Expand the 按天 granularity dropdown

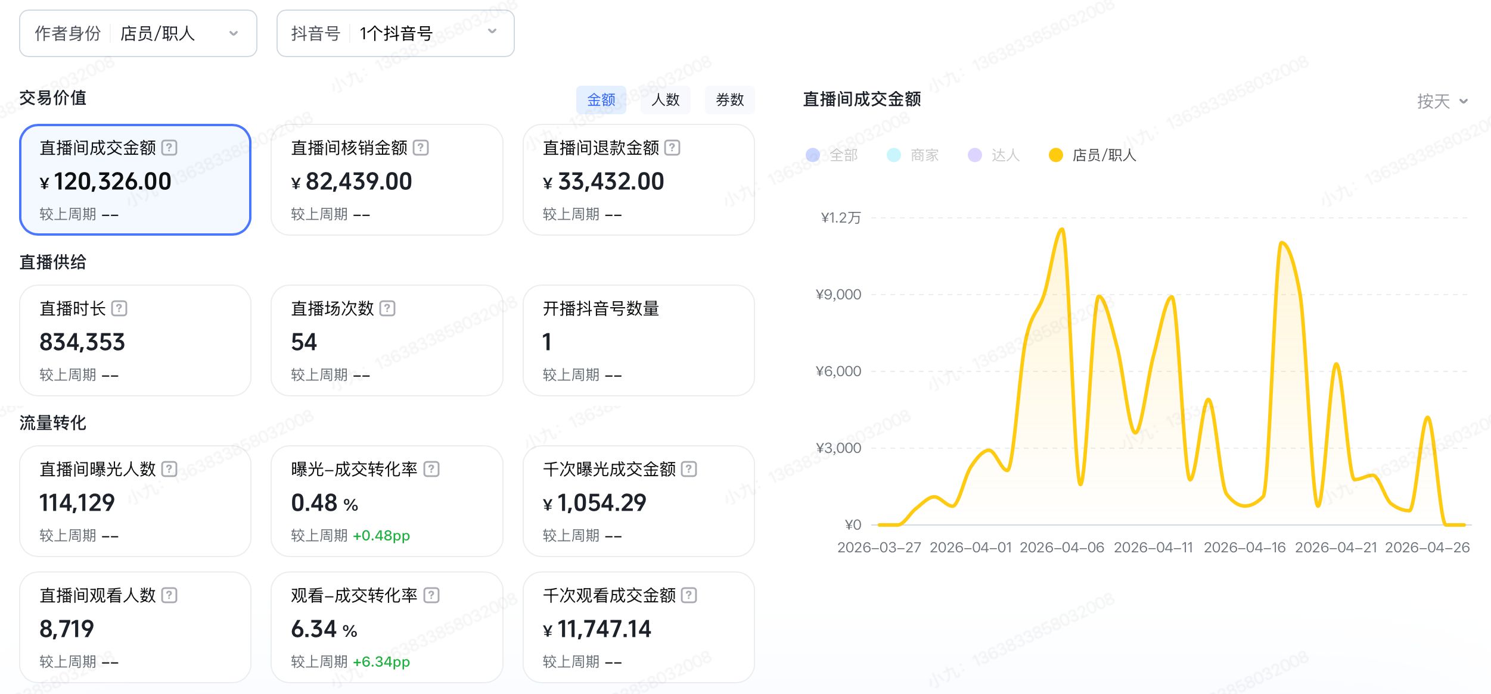(x=1442, y=101)
